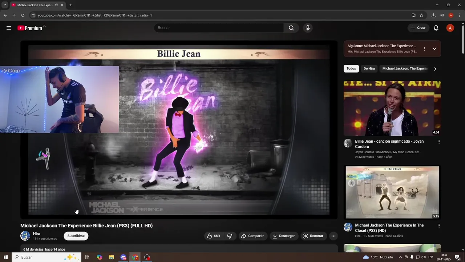Open mix playlist options three-dot menu
This screenshot has height=262, width=465.
tap(425, 49)
